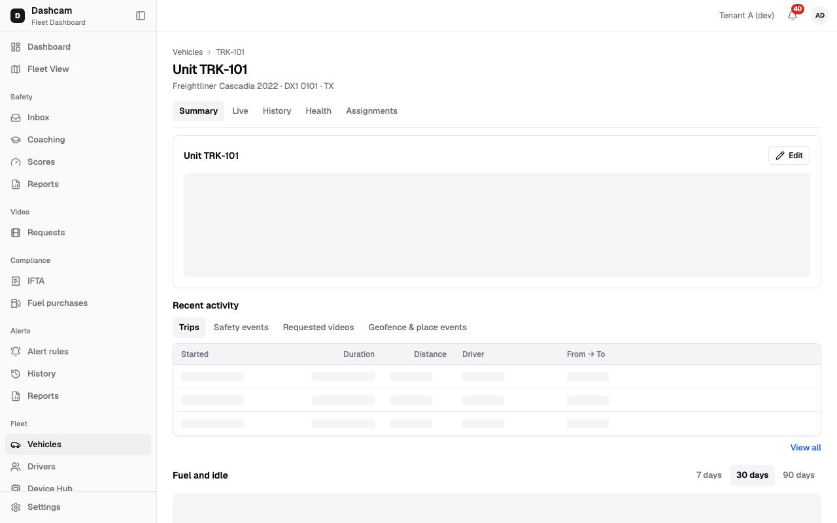
Task: Set fuel and idle range to 90 days
Action: 798,475
